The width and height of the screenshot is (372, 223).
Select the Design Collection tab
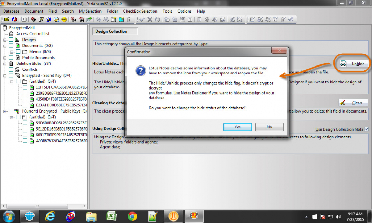pos(115,31)
